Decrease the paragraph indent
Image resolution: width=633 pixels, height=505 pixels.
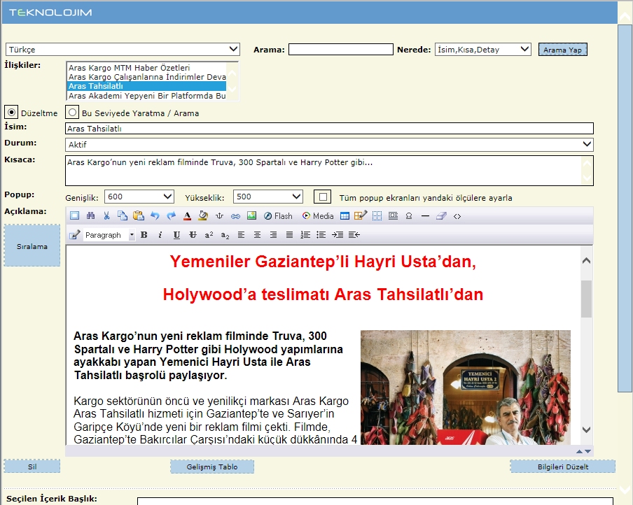click(354, 235)
